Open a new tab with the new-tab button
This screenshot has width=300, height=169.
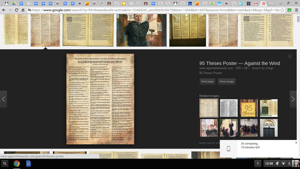click(271, 3)
